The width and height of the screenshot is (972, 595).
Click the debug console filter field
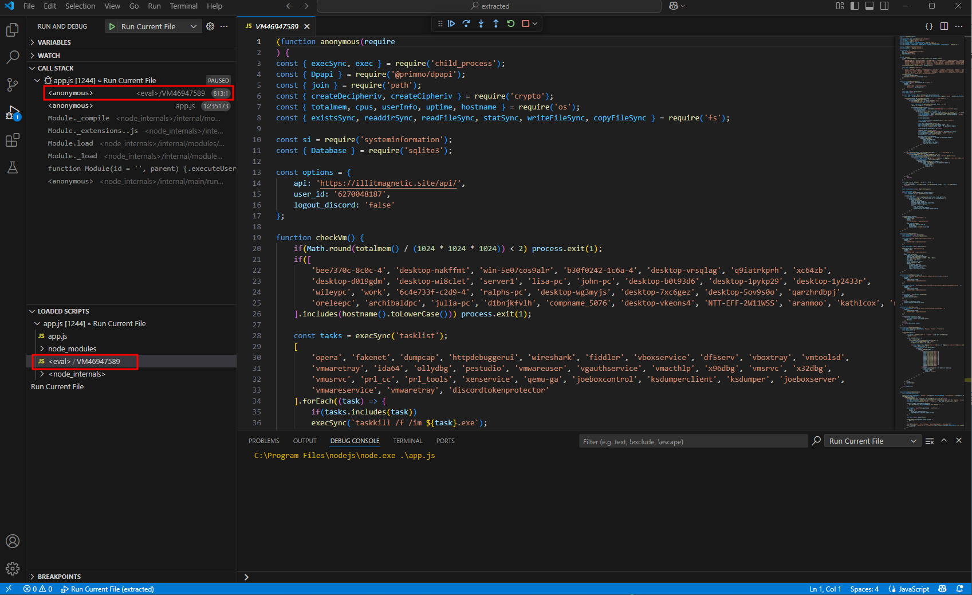coord(693,441)
